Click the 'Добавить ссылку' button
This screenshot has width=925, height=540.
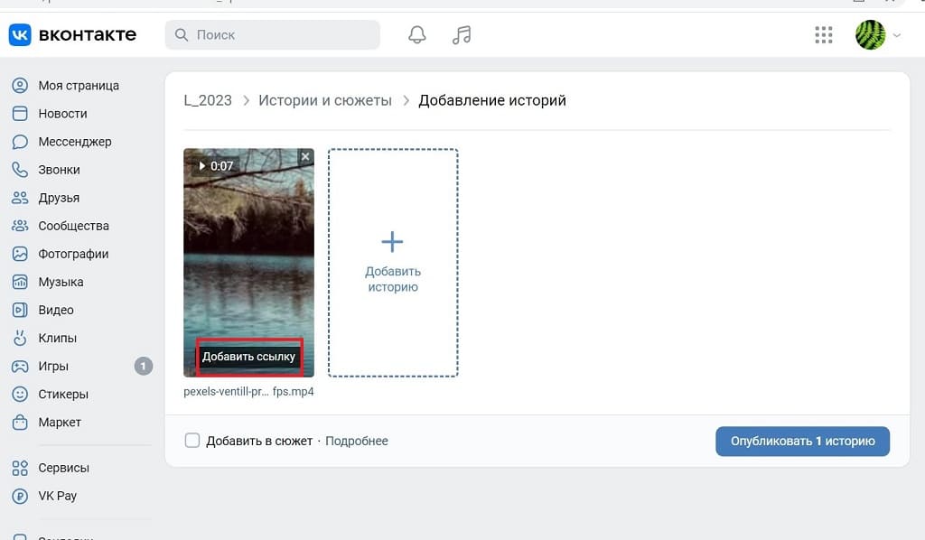pyautogui.click(x=248, y=357)
